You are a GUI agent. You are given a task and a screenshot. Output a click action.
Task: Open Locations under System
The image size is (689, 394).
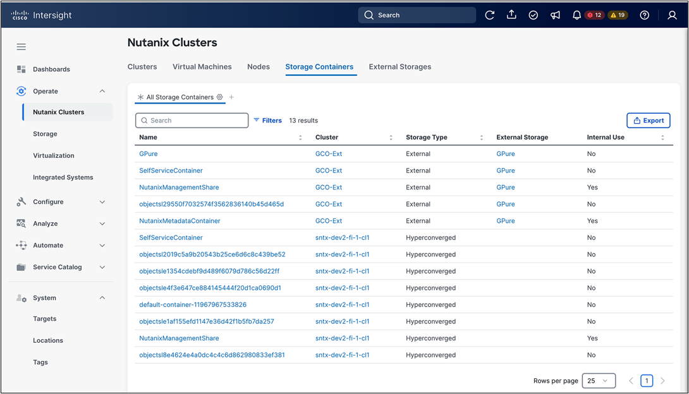coord(48,340)
